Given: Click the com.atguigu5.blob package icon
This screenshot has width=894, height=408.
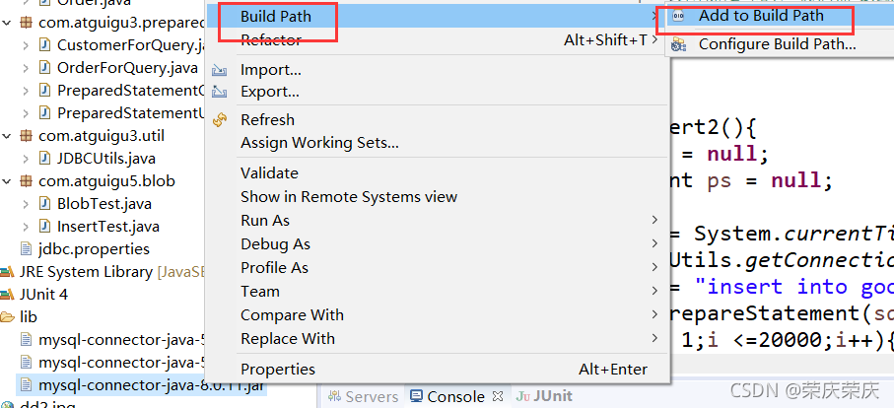Looking at the screenshot, I should (x=26, y=181).
